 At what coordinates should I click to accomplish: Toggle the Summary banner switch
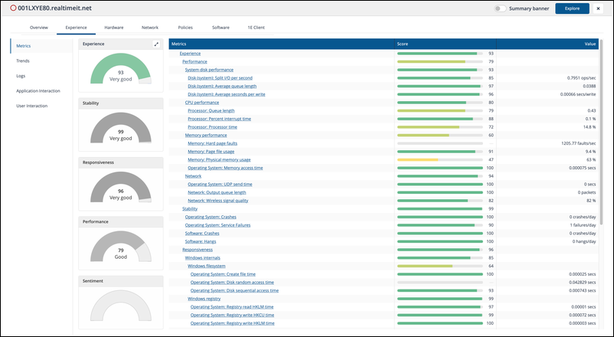[x=501, y=8]
